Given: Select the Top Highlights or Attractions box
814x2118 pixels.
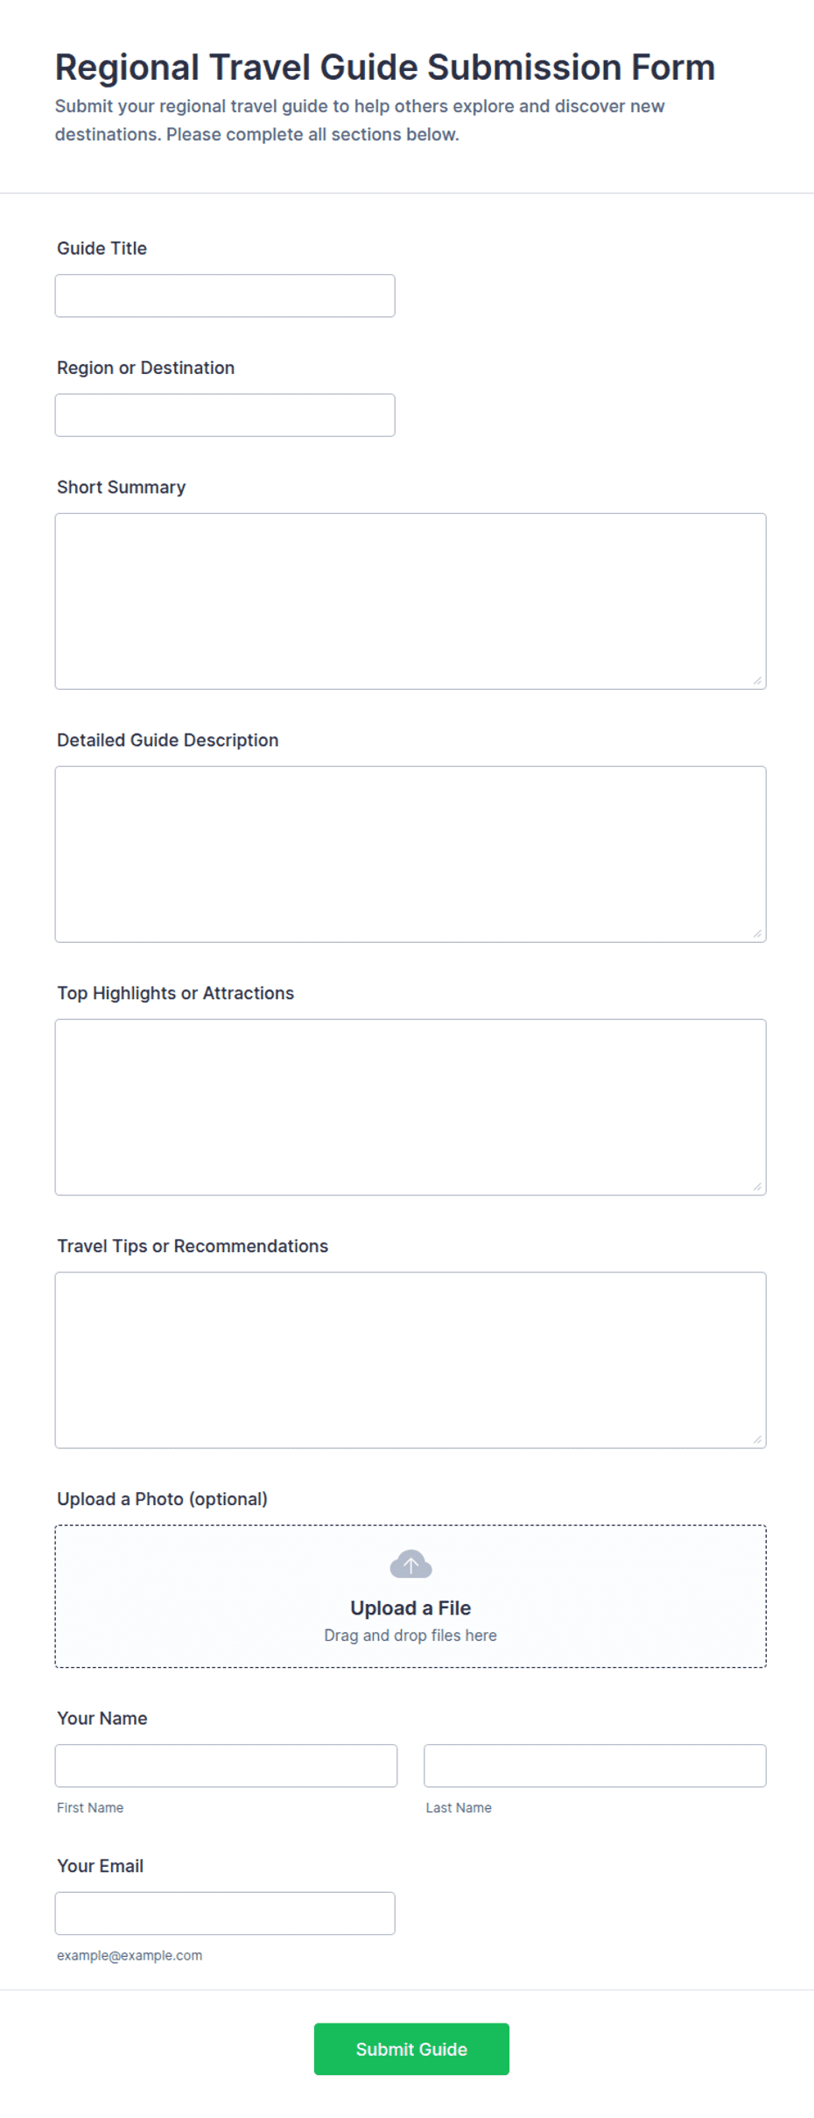Looking at the screenshot, I should (411, 1108).
